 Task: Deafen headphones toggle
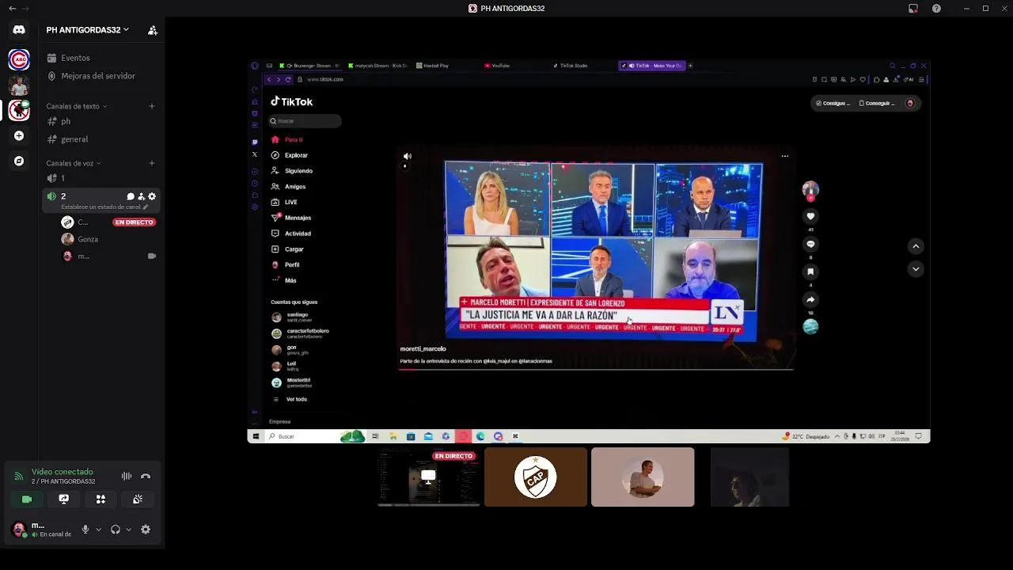tap(116, 530)
